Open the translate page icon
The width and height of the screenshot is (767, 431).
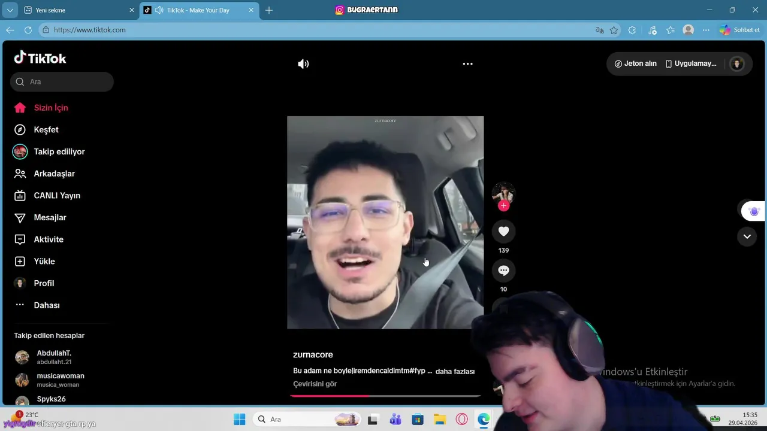point(599,30)
